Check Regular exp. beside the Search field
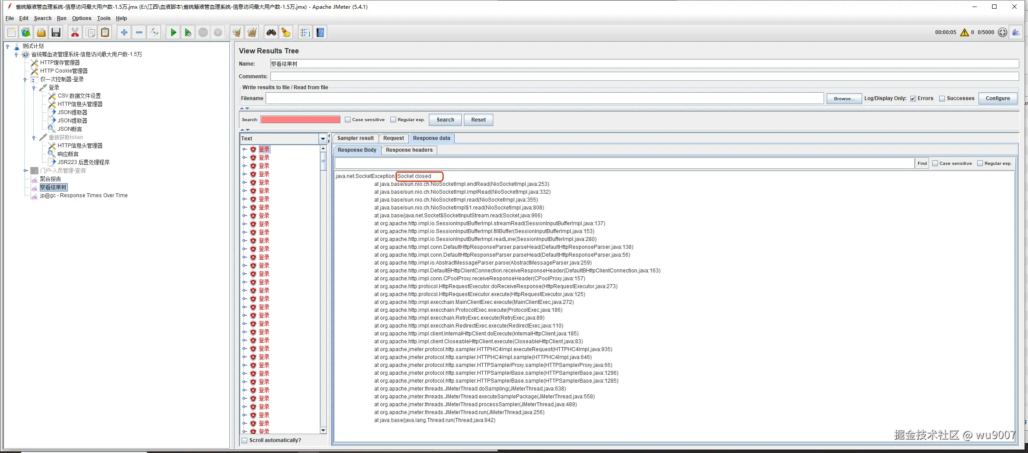The image size is (1028, 453). [393, 120]
